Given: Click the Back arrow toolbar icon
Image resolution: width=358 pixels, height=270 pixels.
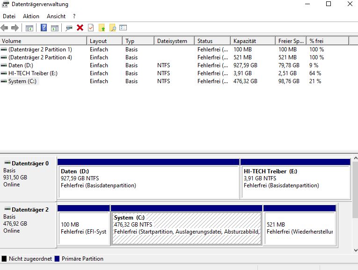Looking at the screenshot, I should pyautogui.click(x=4, y=28).
